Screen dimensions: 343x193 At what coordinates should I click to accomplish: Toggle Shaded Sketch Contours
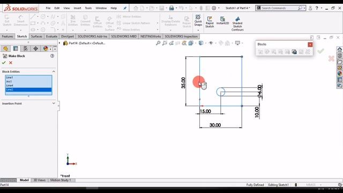click(237, 24)
